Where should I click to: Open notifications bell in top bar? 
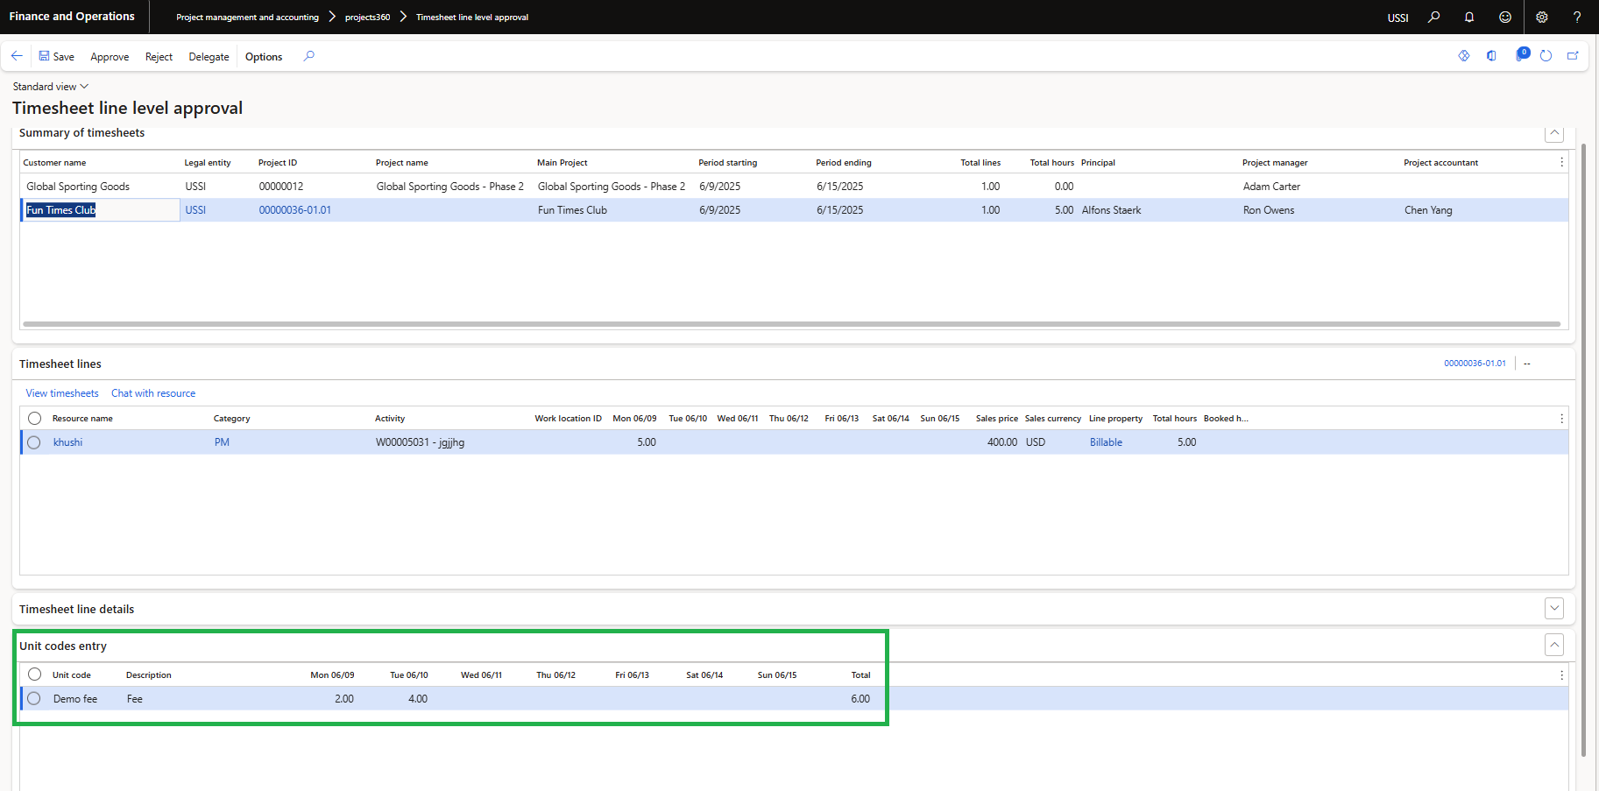click(1469, 17)
